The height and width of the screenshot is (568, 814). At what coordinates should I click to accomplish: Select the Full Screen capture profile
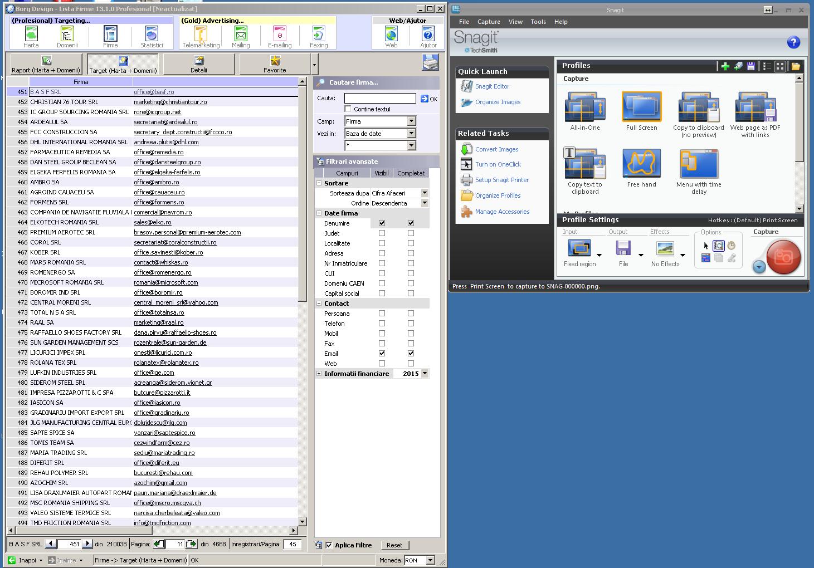641,111
